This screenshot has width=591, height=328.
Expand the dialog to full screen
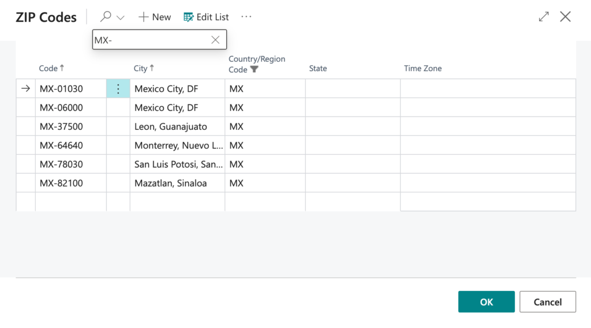point(544,17)
